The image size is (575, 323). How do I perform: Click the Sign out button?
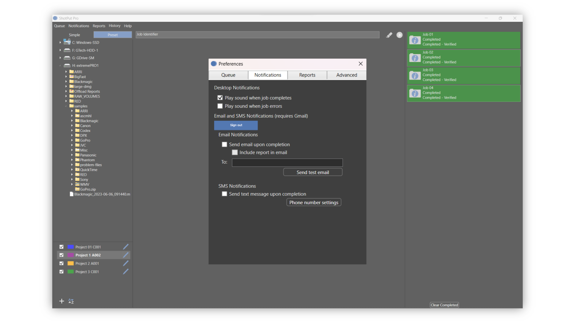click(236, 125)
